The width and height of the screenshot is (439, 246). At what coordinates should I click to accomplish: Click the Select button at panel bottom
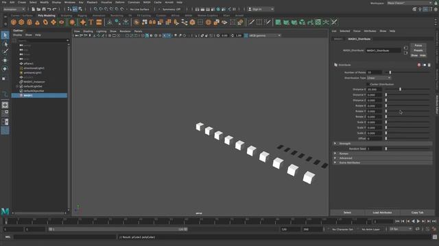[347, 213]
